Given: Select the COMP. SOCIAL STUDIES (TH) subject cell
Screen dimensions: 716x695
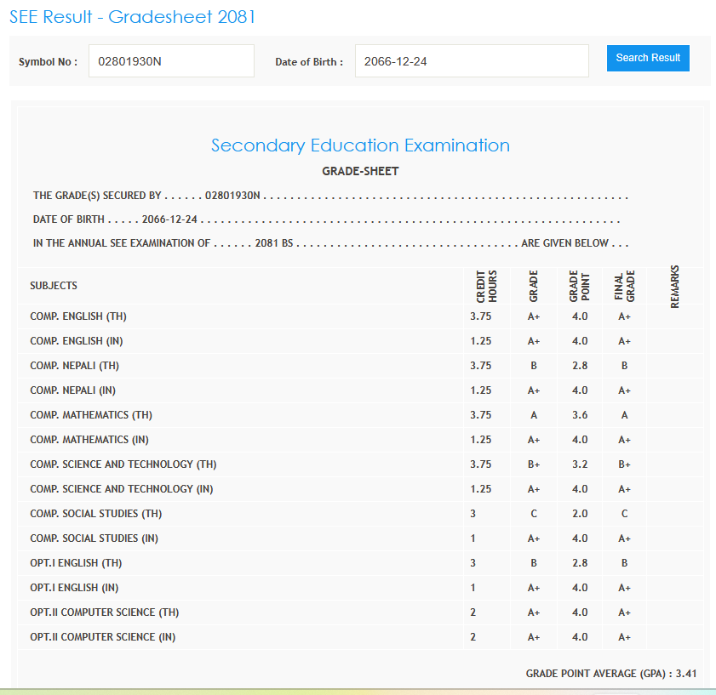Looking at the screenshot, I should [95, 514].
